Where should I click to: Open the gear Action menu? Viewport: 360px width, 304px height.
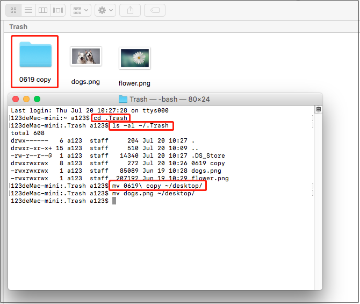pyautogui.click(x=105, y=10)
